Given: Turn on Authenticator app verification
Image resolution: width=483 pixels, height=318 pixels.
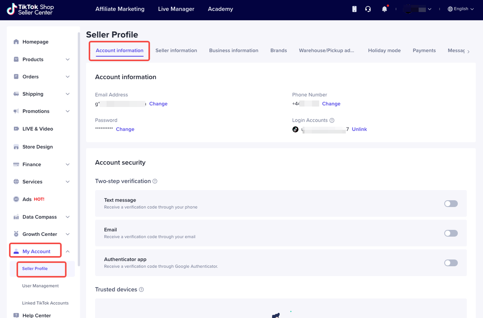Looking at the screenshot, I should (451, 263).
